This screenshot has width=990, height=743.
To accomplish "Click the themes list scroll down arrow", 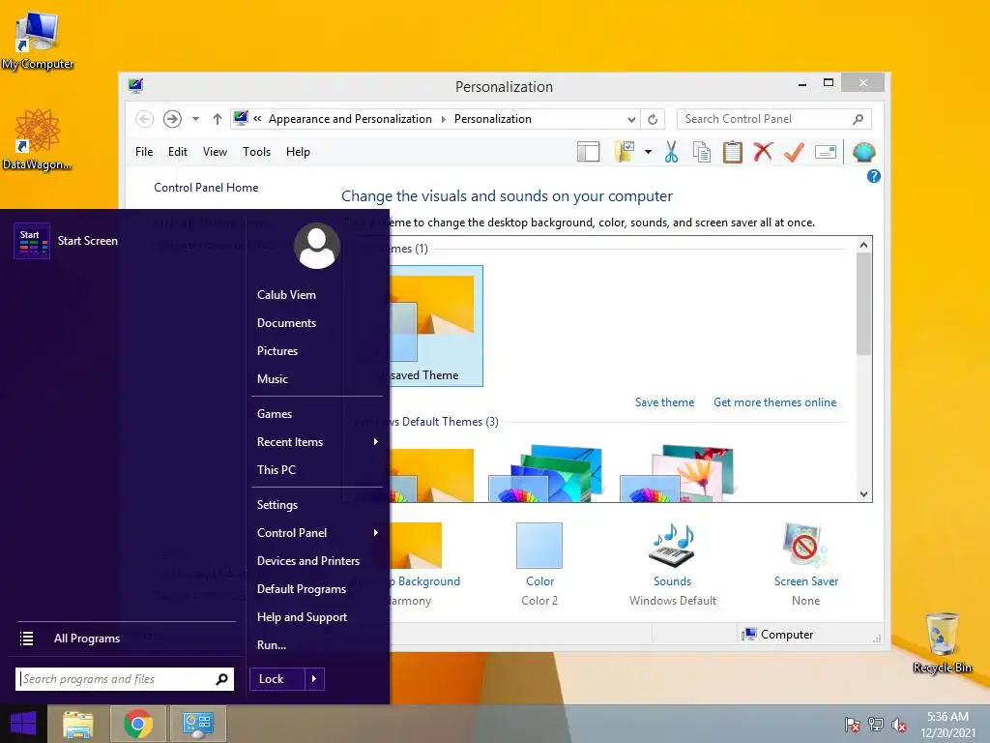I will point(863,494).
